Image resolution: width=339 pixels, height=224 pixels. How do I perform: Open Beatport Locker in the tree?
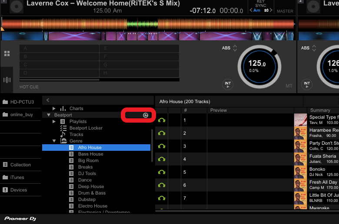(x=86, y=128)
